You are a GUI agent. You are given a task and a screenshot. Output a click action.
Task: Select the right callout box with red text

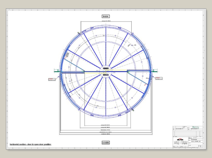click(159, 78)
